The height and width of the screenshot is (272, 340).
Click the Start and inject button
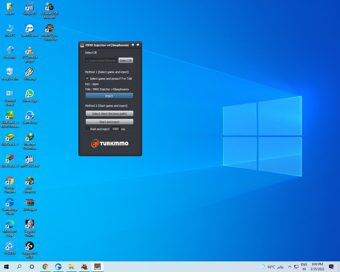tap(109, 122)
